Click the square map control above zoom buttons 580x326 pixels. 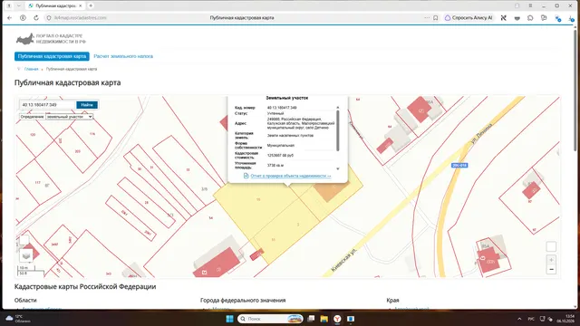[551, 246]
